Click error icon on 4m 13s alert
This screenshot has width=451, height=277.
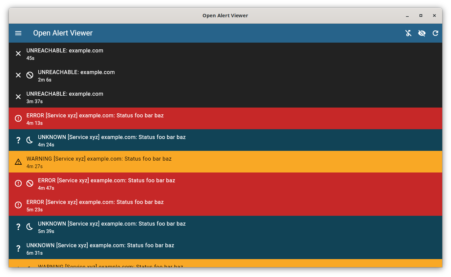point(18,118)
